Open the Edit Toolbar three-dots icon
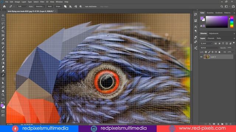Screen dimensions: 236x132 click(x=3, y=99)
